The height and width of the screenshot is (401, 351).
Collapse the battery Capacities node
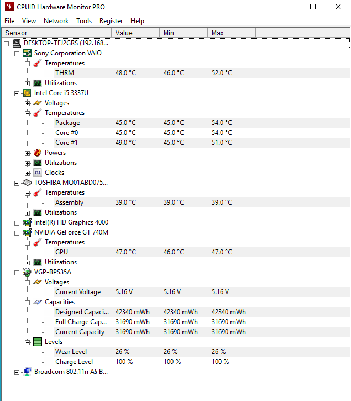point(27,302)
